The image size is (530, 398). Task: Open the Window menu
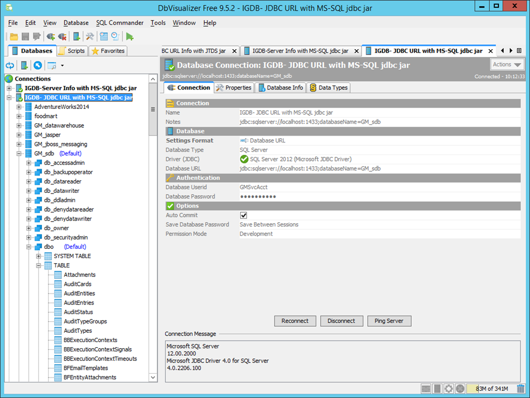click(184, 23)
